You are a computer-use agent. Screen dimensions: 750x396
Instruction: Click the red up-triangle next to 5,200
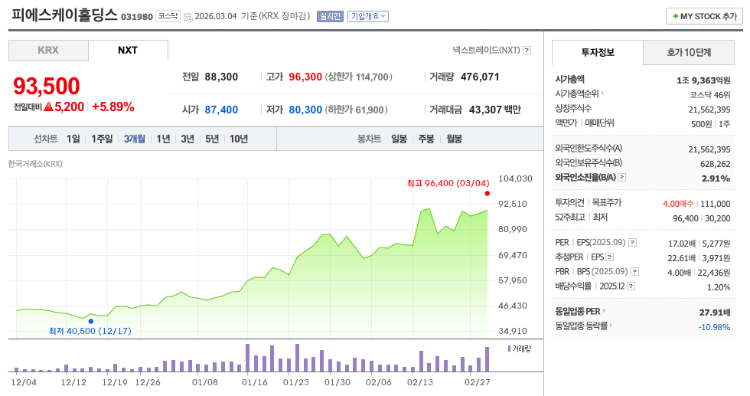click(48, 106)
